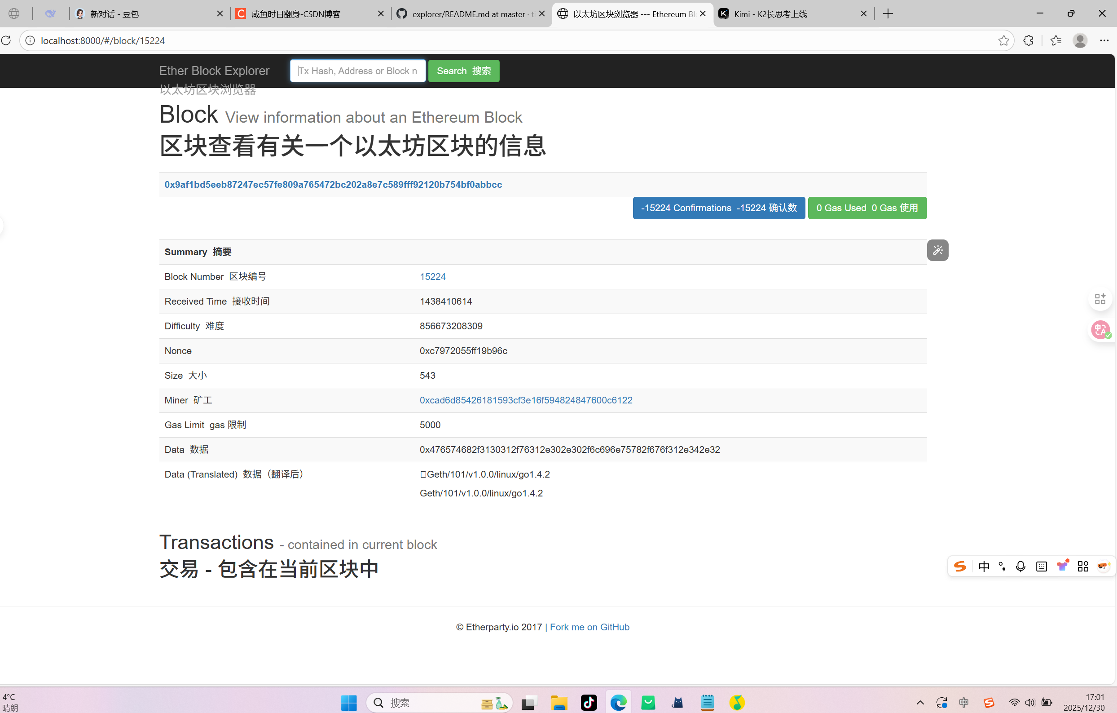Click the Tx Hash search input field
1117x713 pixels.
tap(357, 71)
